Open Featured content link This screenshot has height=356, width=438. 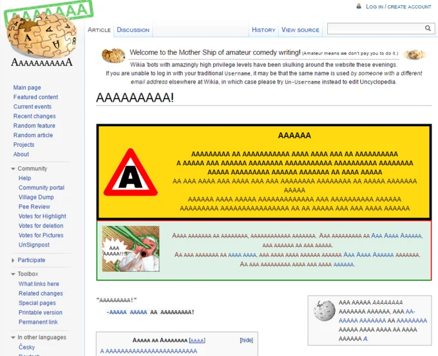coord(36,97)
